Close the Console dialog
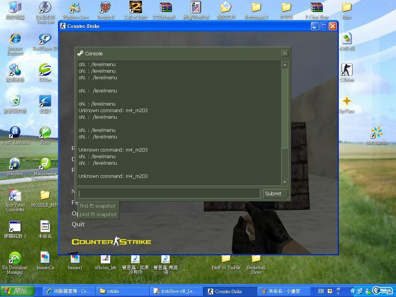396x297 pixels. 285,53
